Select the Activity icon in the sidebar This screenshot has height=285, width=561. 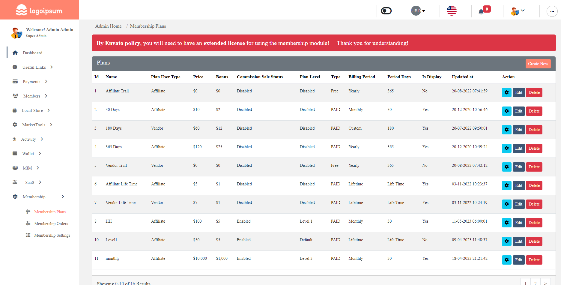15,139
